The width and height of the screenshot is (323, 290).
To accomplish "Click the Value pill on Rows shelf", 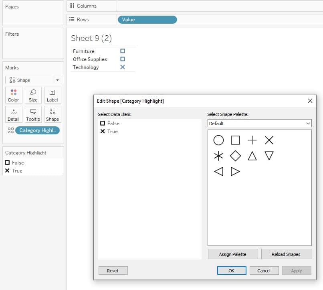I will [x=147, y=20].
